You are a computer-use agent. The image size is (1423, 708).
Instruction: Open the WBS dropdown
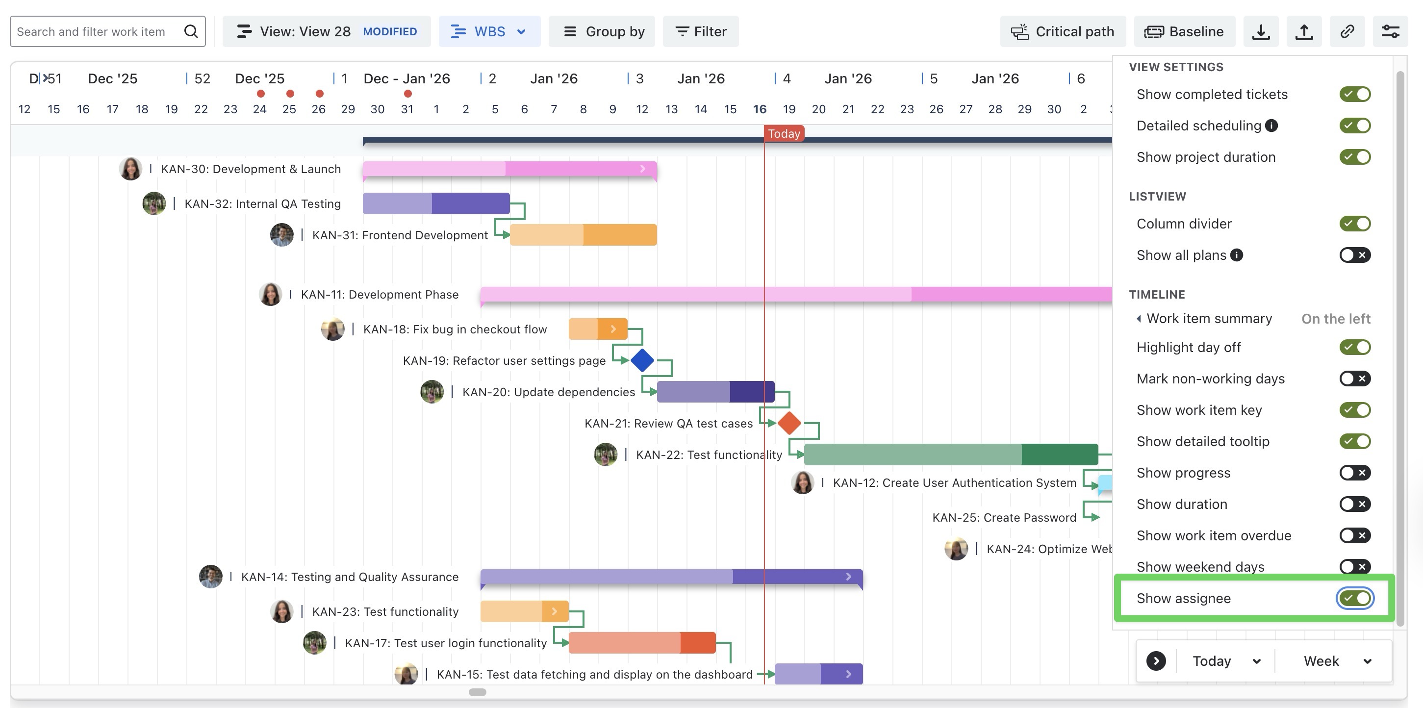click(489, 31)
